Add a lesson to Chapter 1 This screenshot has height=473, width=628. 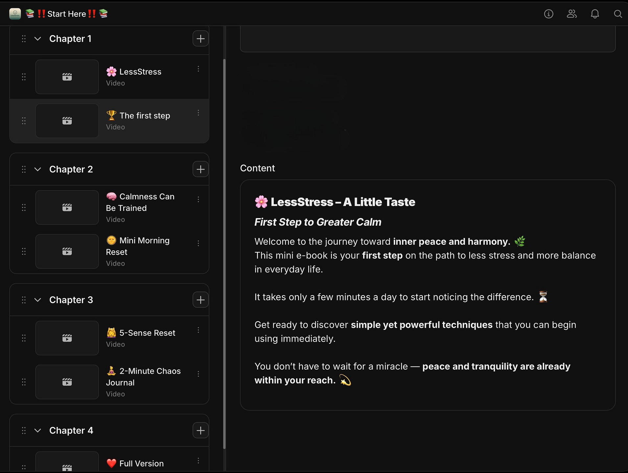click(200, 39)
